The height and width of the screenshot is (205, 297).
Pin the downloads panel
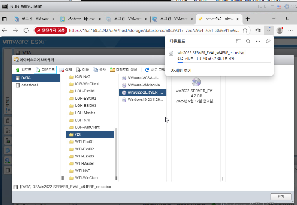pos(267,41)
